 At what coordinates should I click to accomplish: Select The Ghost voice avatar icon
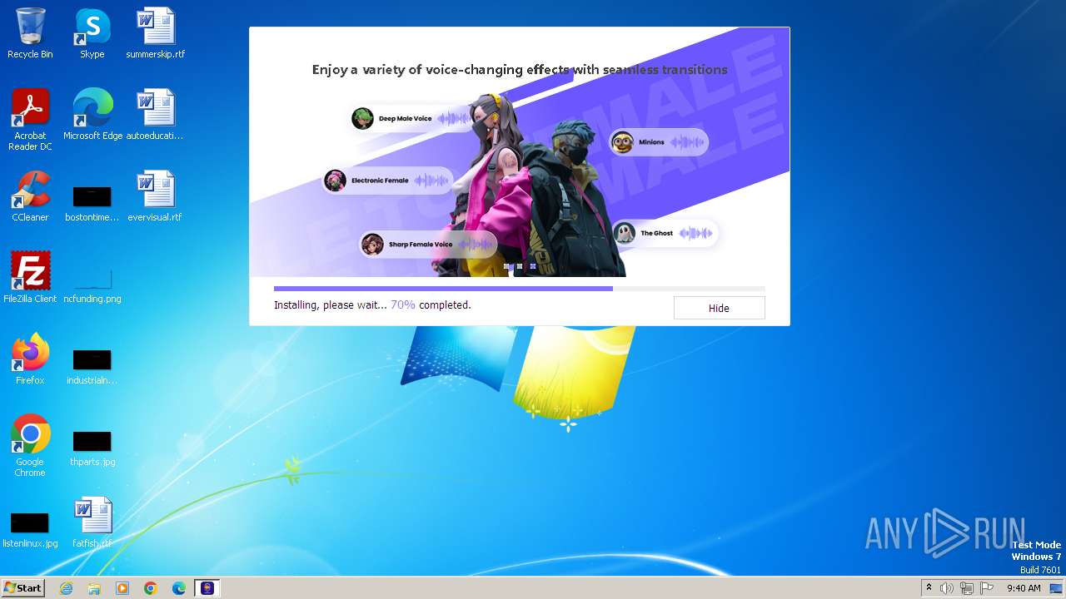click(625, 234)
